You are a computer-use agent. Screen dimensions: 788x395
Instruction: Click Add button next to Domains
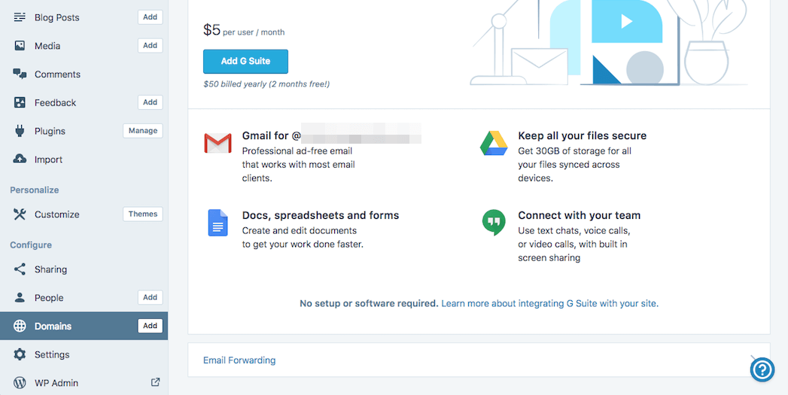(x=151, y=326)
